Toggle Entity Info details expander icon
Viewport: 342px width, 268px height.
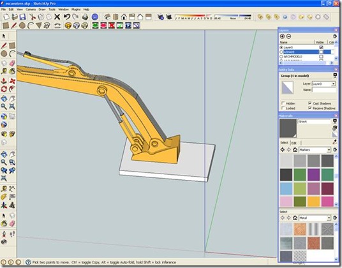(x=335, y=75)
